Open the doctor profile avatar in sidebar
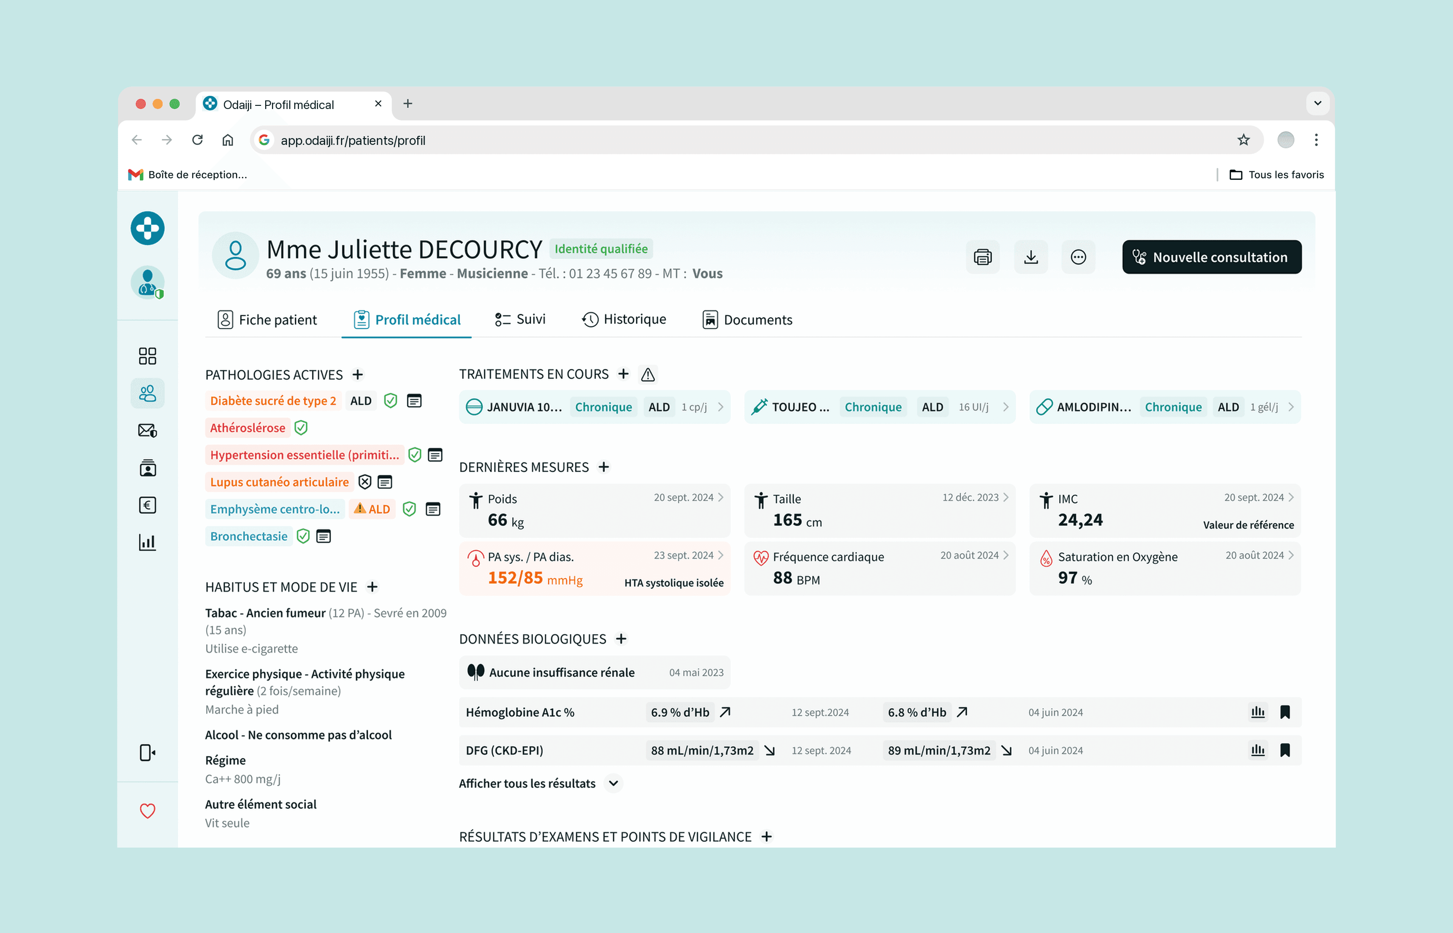Screen dimensions: 1453x933 tap(147, 283)
